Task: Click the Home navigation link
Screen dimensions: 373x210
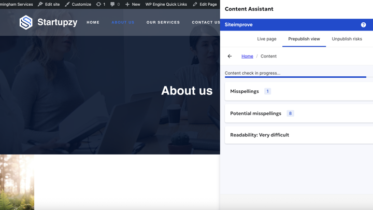Action: (x=93, y=22)
